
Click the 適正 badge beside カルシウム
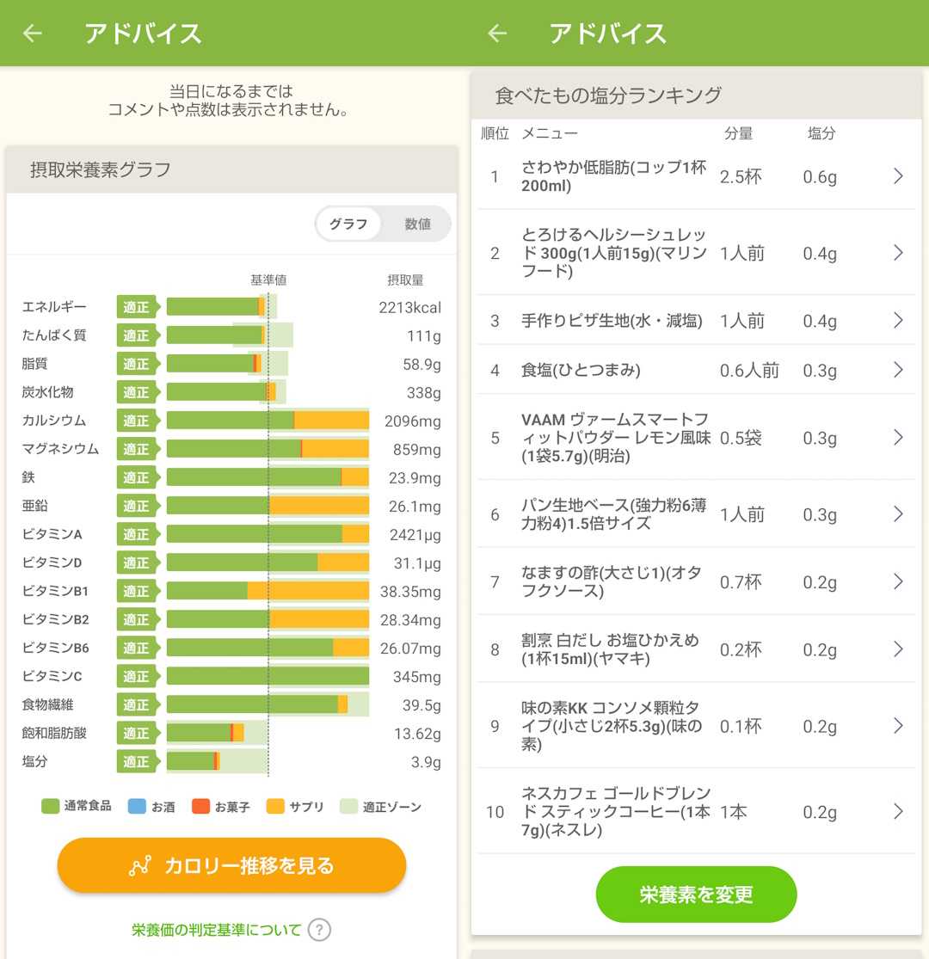point(136,421)
